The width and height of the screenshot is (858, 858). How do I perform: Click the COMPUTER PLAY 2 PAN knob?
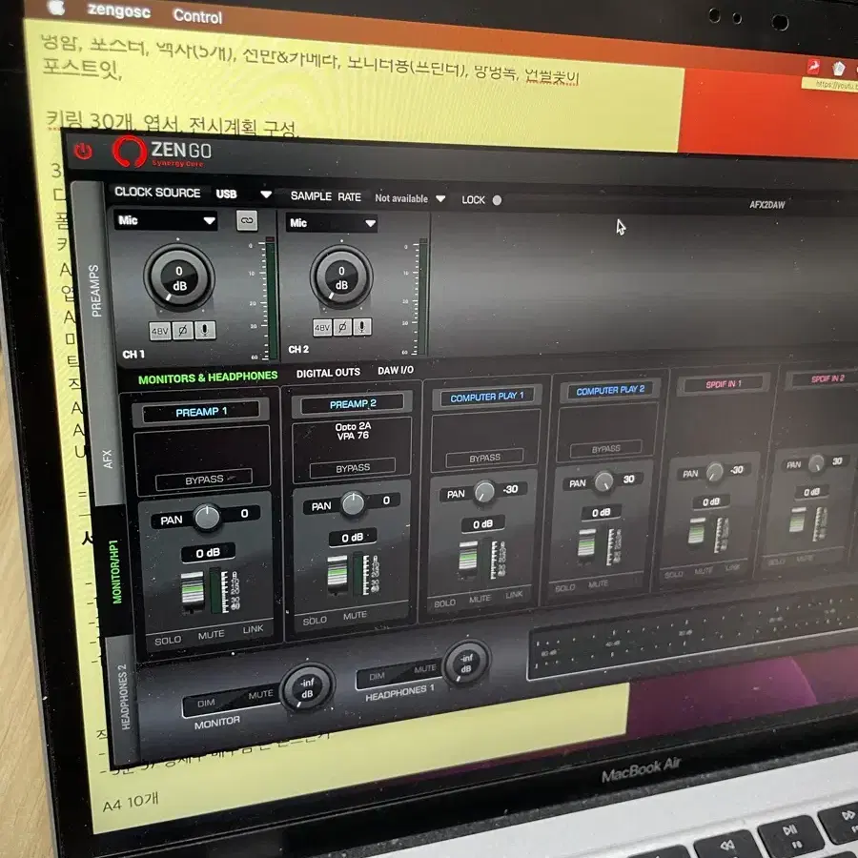(x=603, y=481)
